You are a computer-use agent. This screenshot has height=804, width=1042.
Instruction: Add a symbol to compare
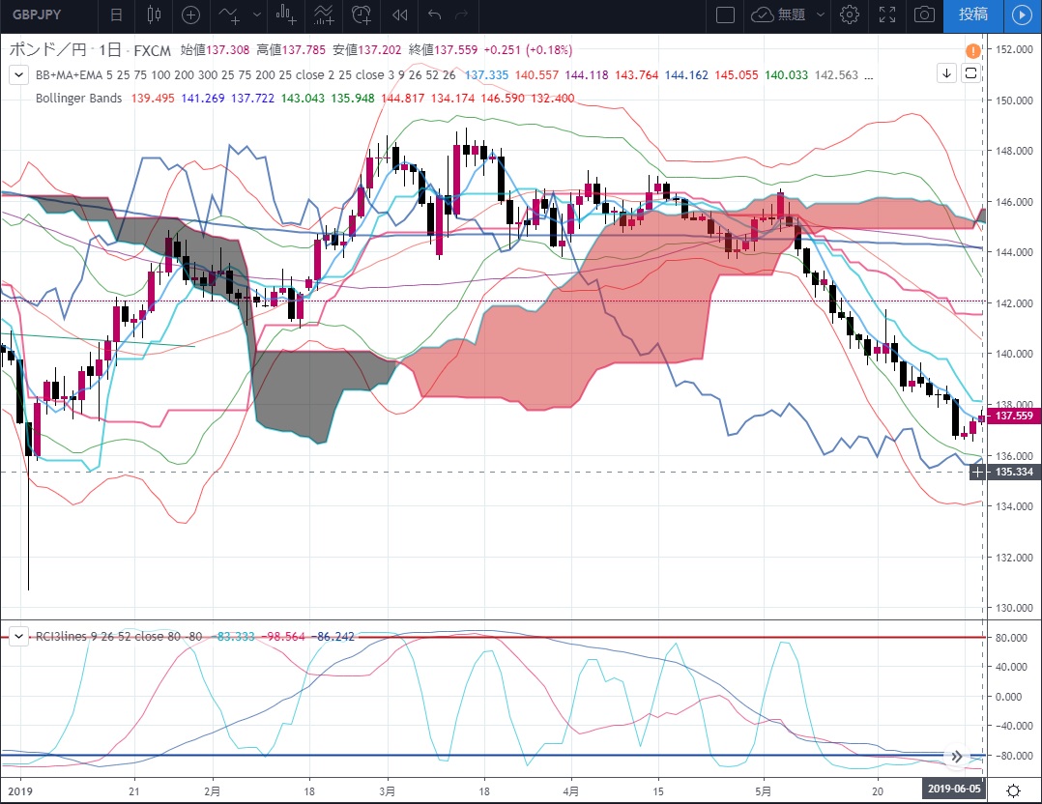coord(190,14)
